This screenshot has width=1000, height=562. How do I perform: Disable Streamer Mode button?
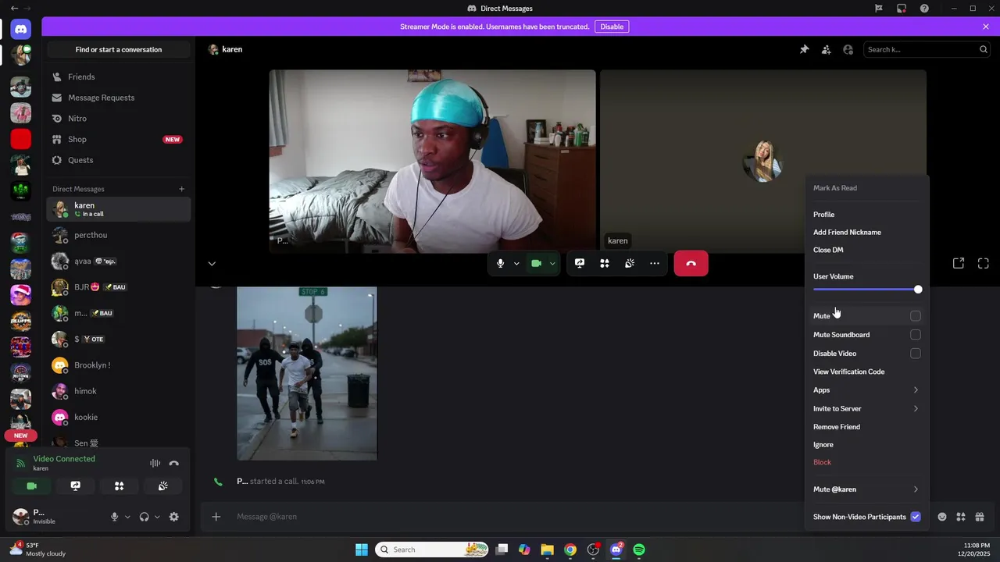pyautogui.click(x=612, y=27)
